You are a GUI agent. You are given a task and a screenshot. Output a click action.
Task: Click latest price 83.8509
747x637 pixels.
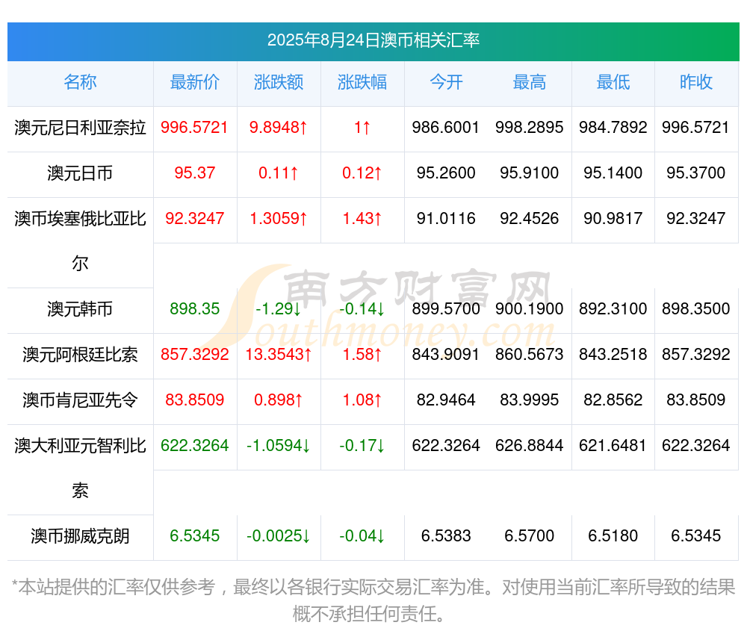coord(194,400)
